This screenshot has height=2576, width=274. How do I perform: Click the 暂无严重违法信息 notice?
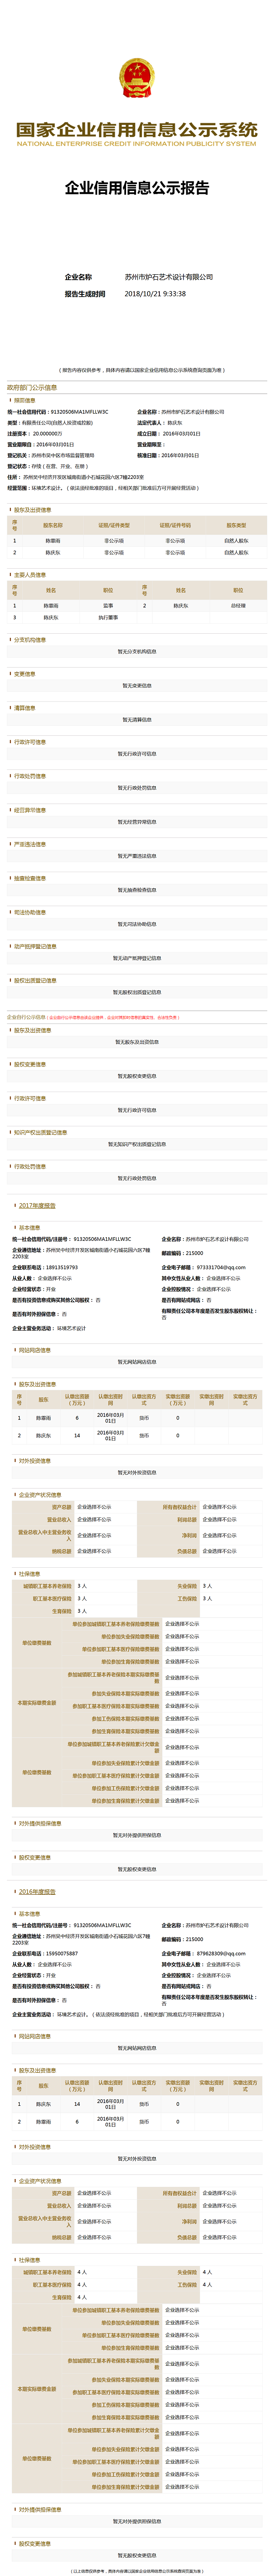coord(137,856)
